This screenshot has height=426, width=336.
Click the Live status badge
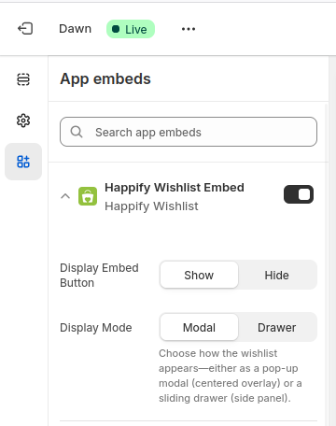pyautogui.click(x=131, y=29)
